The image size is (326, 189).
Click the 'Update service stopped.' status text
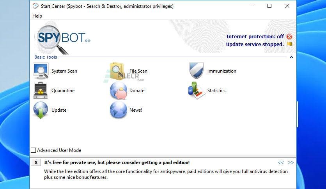[255, 45]
